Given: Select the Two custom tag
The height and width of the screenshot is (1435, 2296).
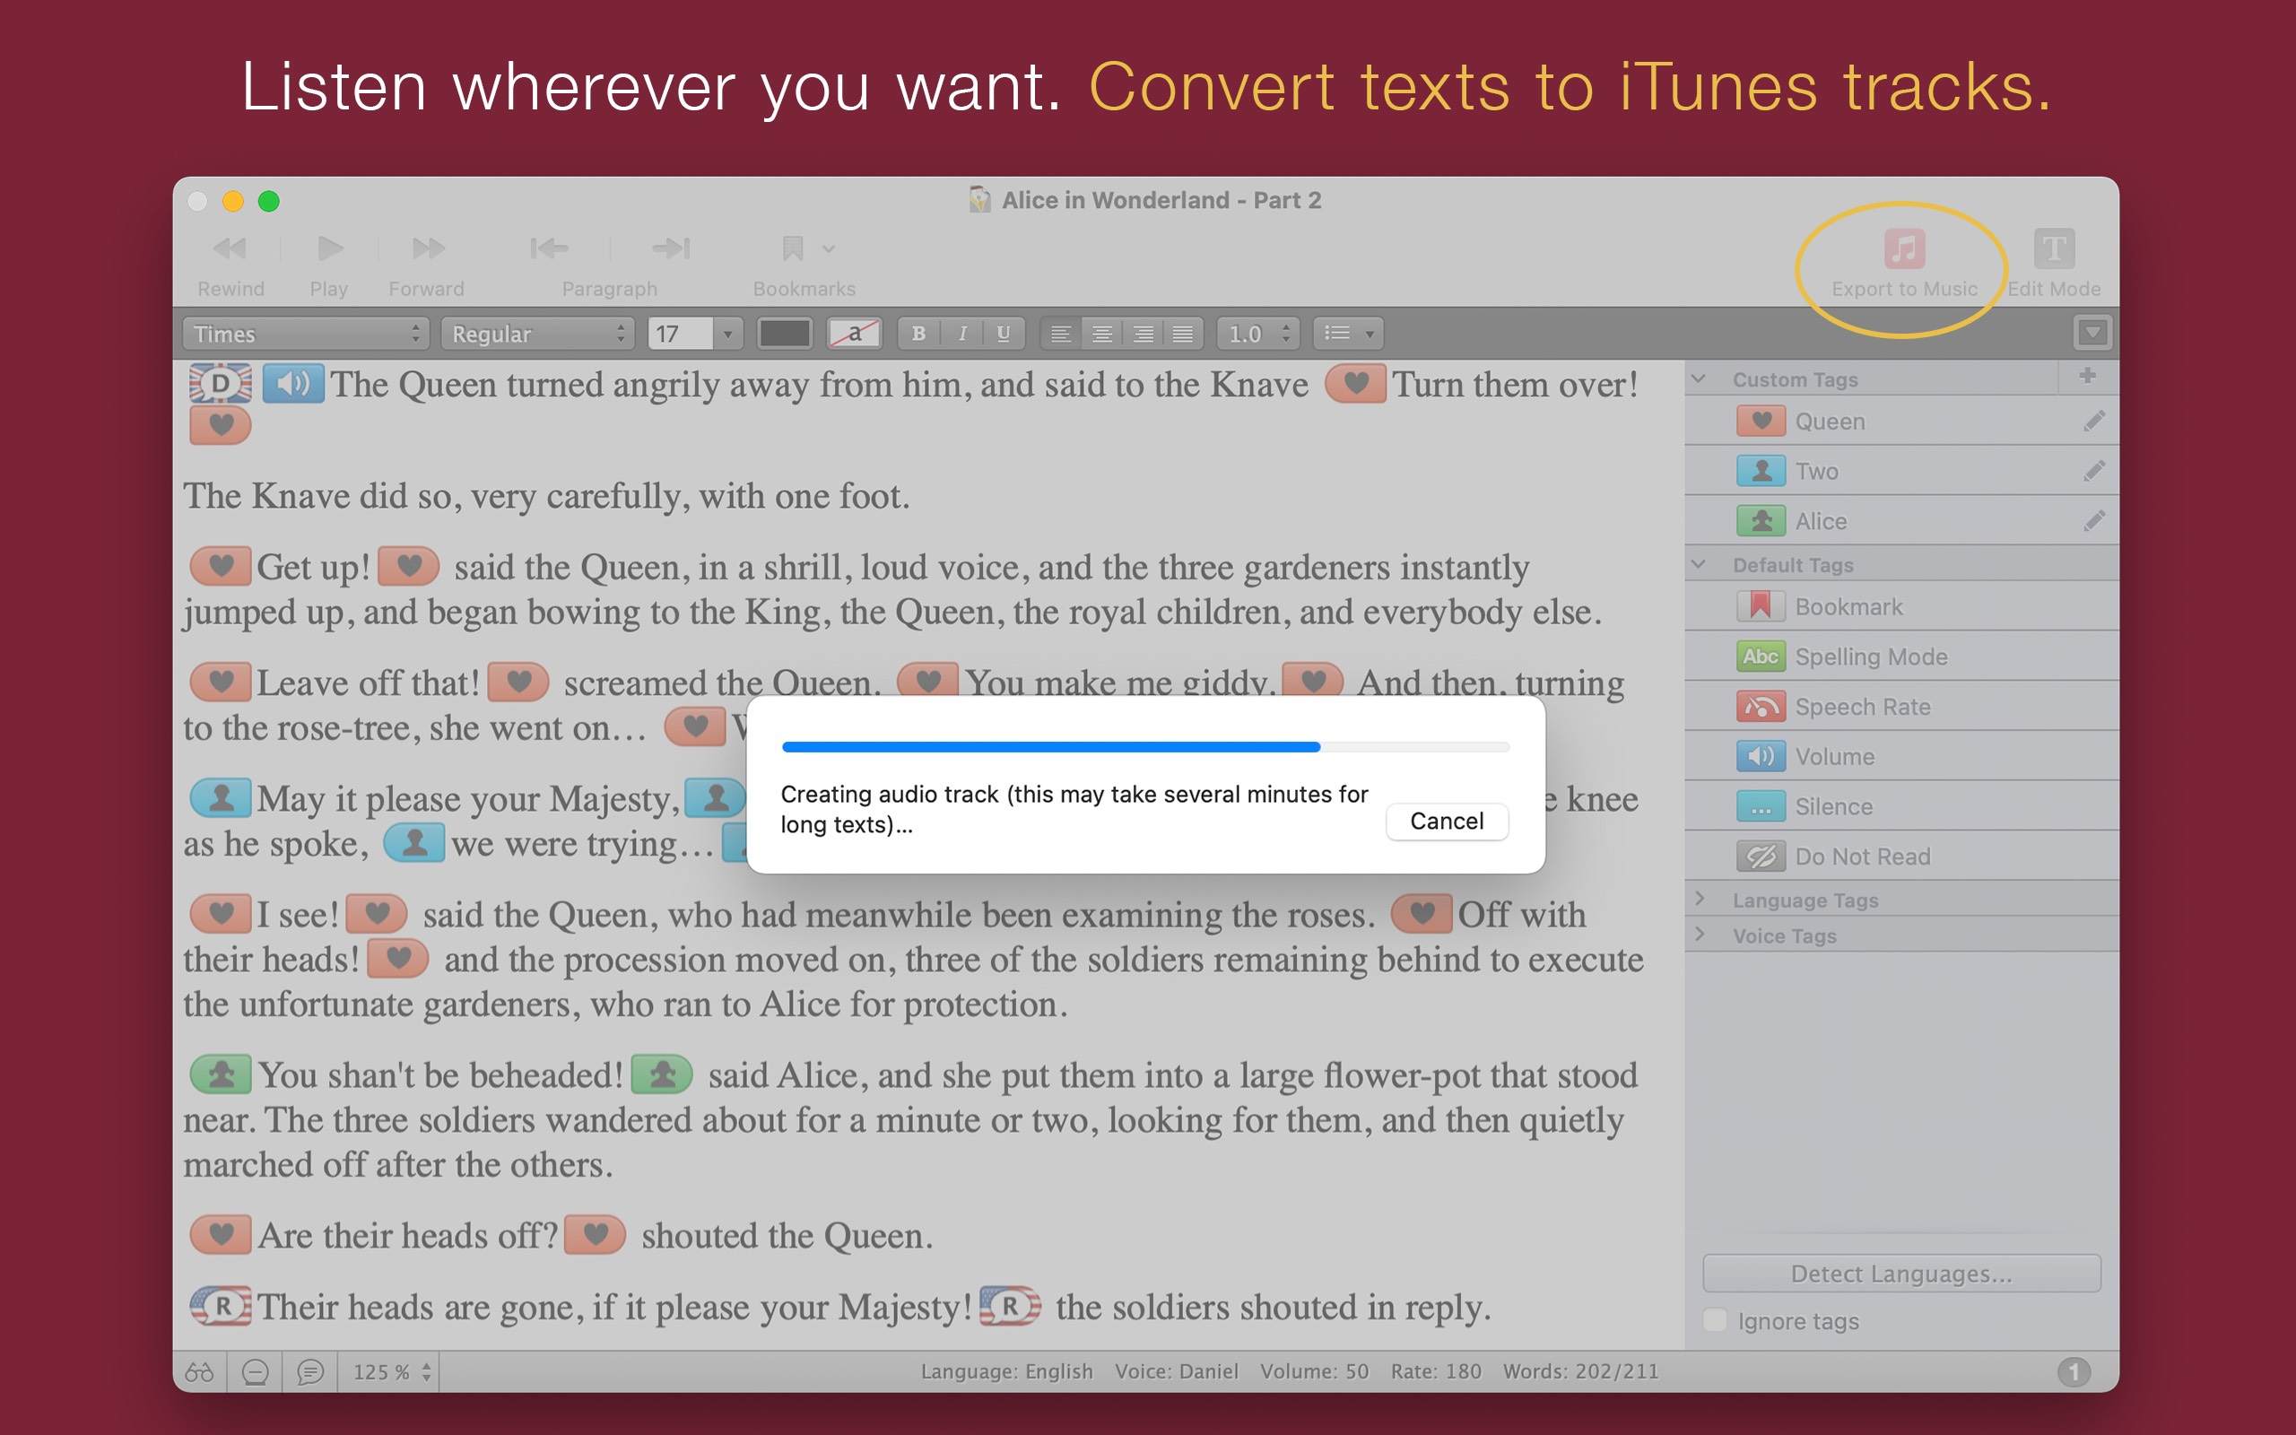Looking at the screenshot, I should (1901, 471).
